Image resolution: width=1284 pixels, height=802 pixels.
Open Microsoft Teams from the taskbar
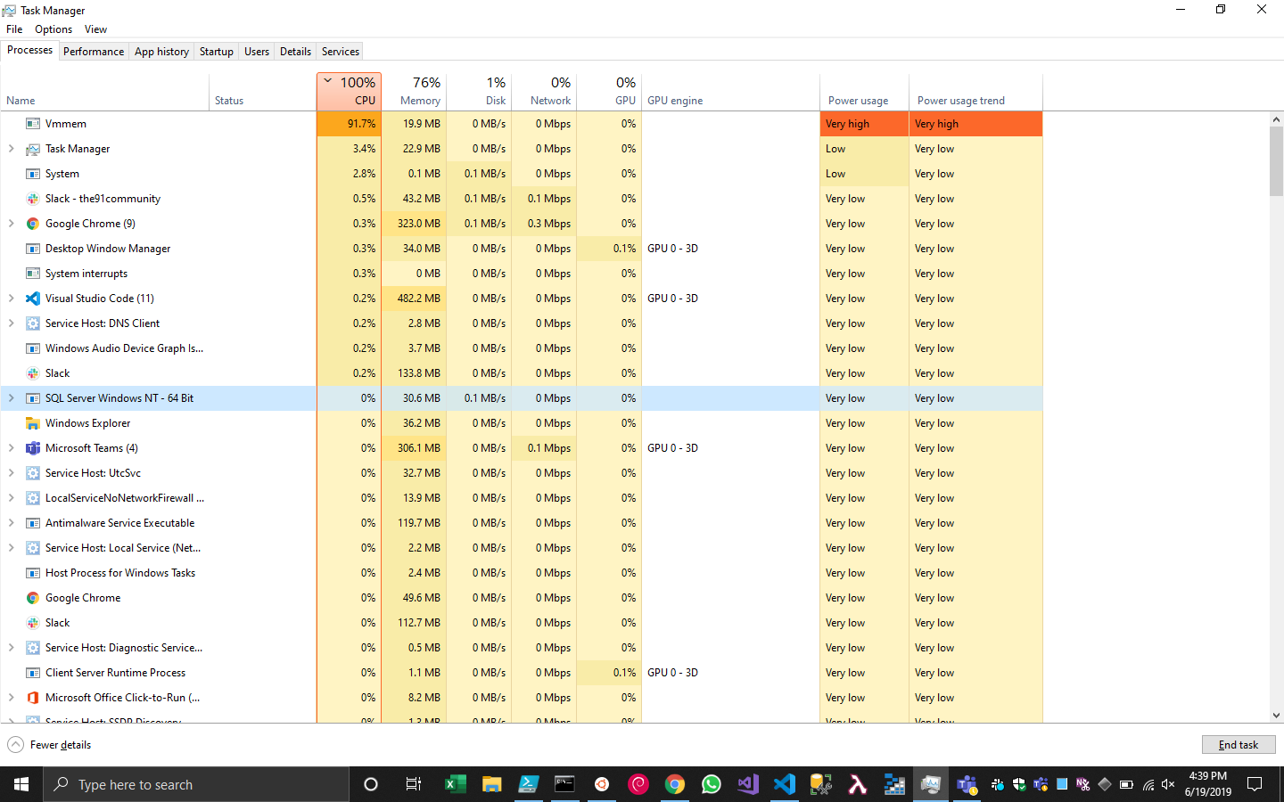(967, 784)
